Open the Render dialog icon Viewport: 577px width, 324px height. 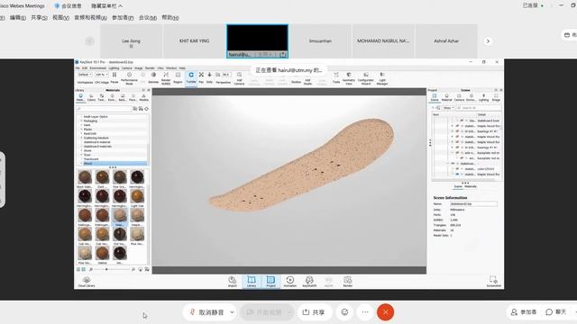pos(348,282)
